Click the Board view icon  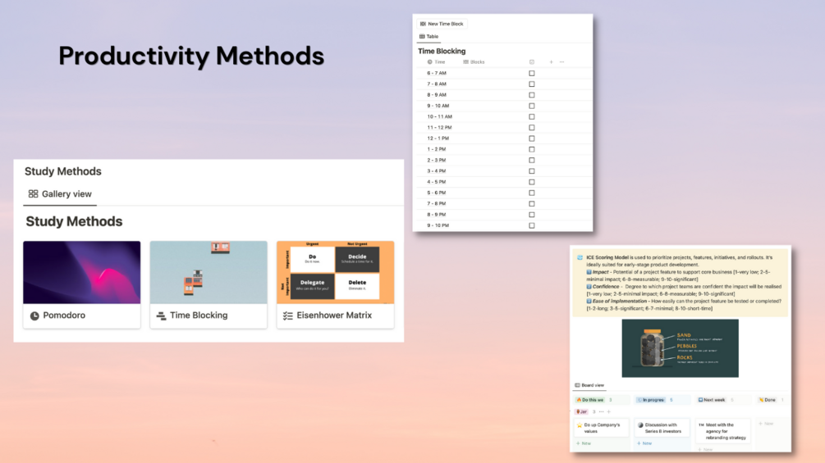577,385
